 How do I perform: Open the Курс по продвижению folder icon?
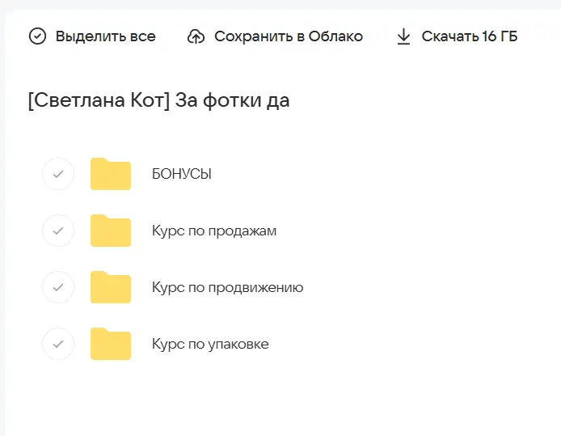[110, 287]
